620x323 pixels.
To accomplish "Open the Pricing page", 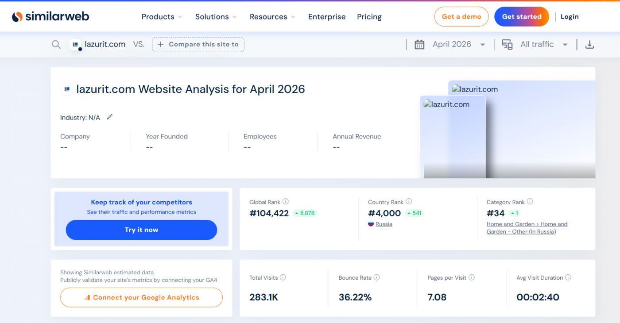I will tap(369, 17).
